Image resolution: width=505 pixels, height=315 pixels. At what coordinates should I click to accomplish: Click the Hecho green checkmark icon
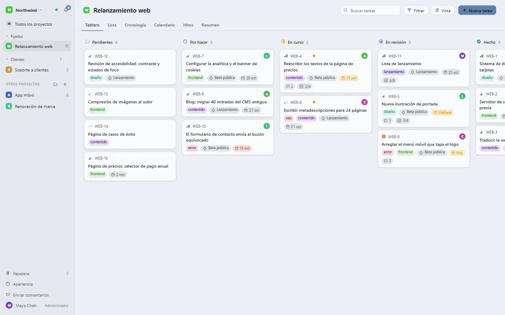(478, 42)
